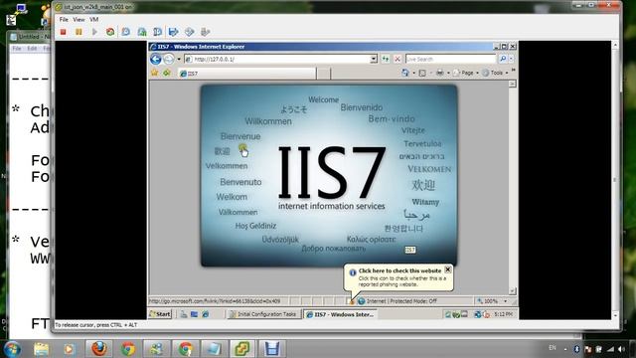Screen dimensions: 636x358
Task: Open the VM menu of the console
Action: click(x=93, y=20)
